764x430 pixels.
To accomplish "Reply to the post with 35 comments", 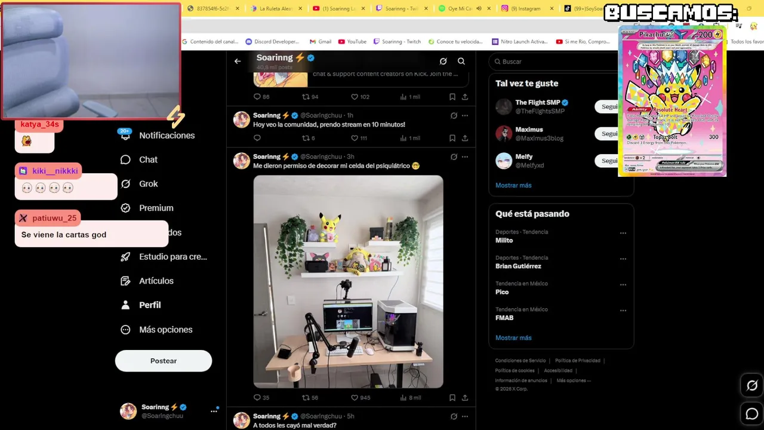I will pos(261,398).
